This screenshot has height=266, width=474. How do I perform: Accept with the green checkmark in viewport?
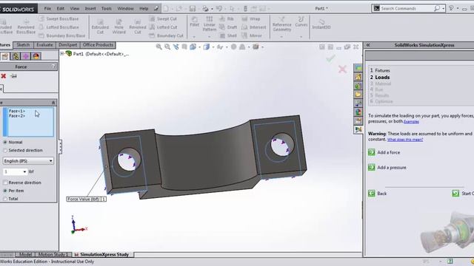pos(330,58)
